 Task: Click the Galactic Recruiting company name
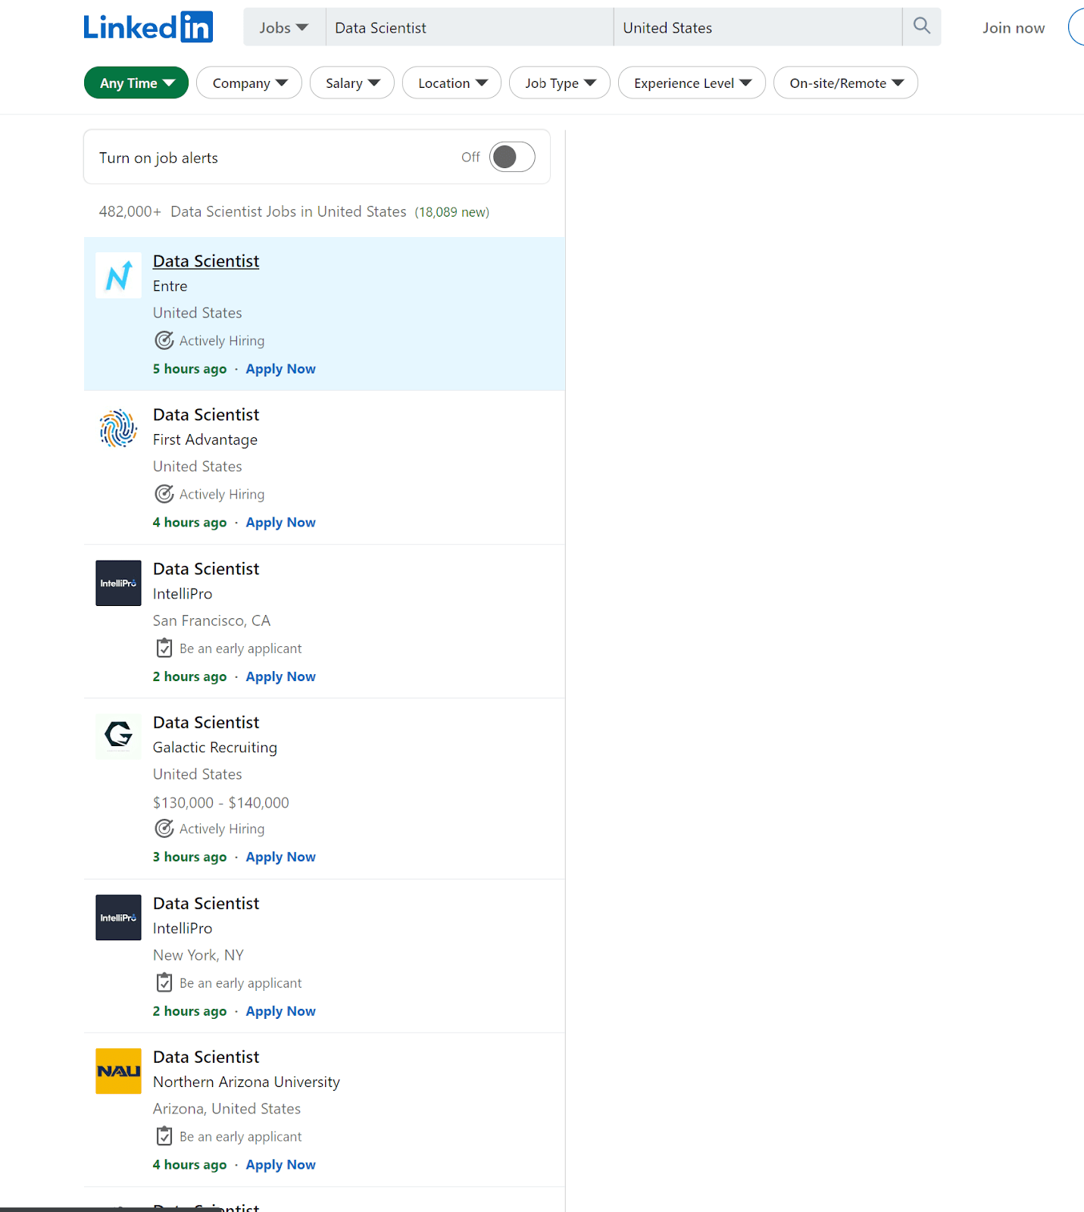(215, 748)
